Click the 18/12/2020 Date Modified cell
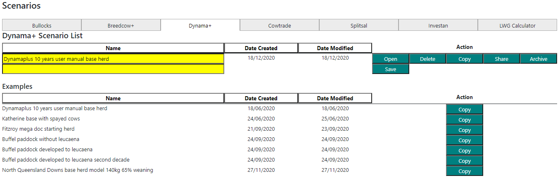This screenshot has height=178, width=560. coord(335,58)
